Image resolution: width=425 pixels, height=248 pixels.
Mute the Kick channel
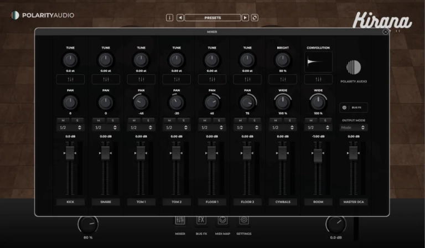click(x=63, y=120)
